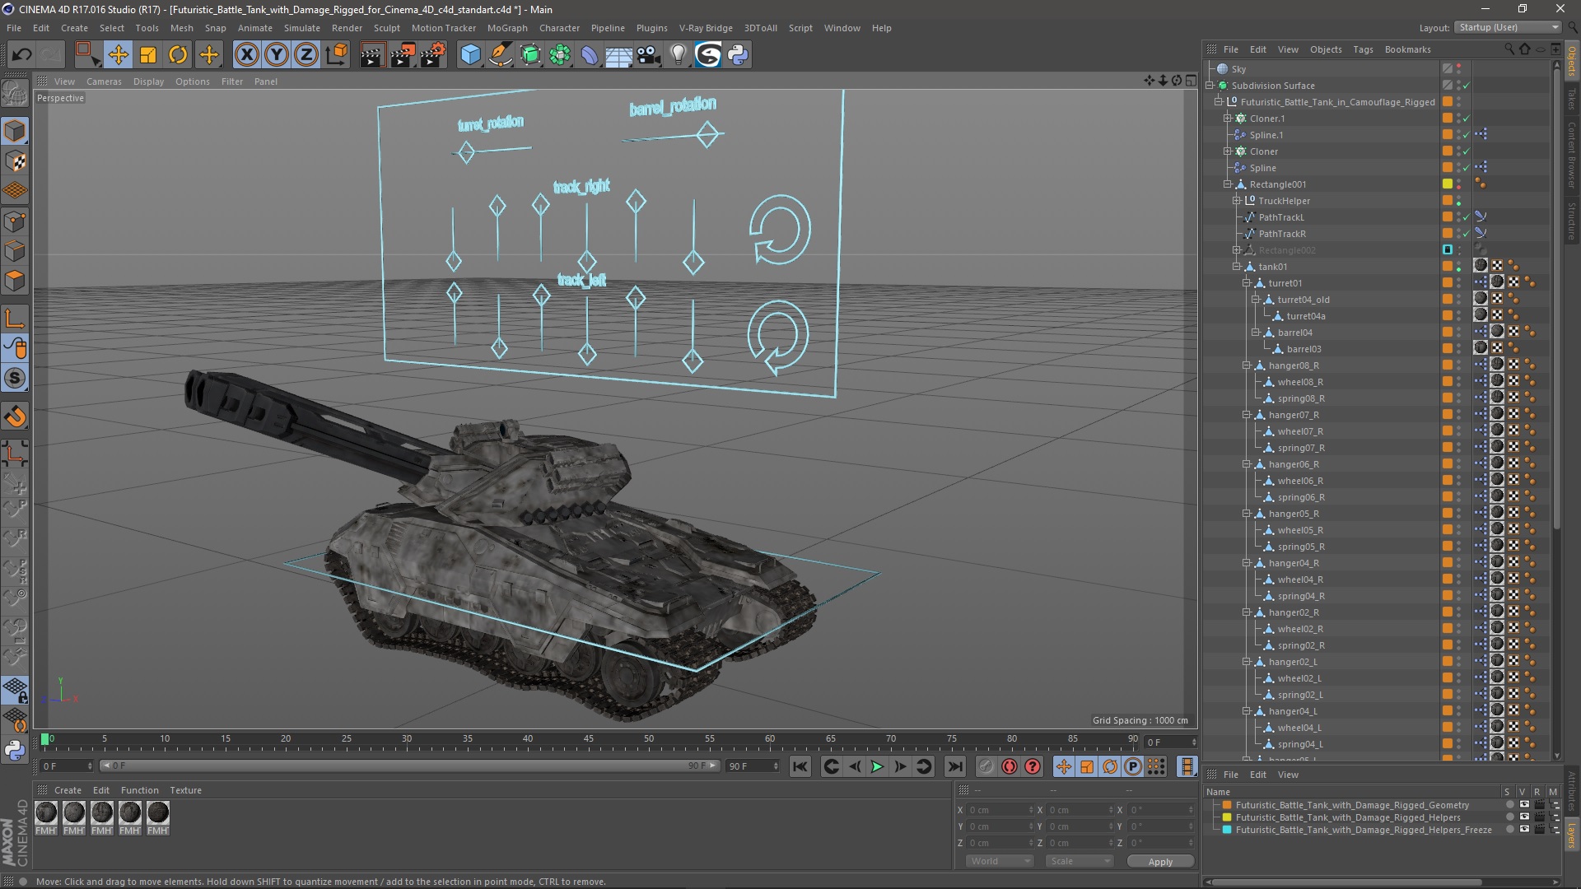Add a Light object
The image size is (1581, 889).
678,55
